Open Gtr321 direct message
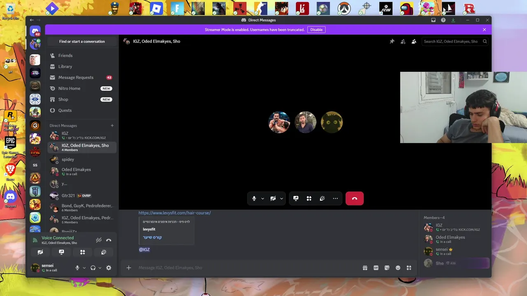Image resolution: width=527 pixels, height=296 pixels. pyautogui.click(x=82, y=196)
